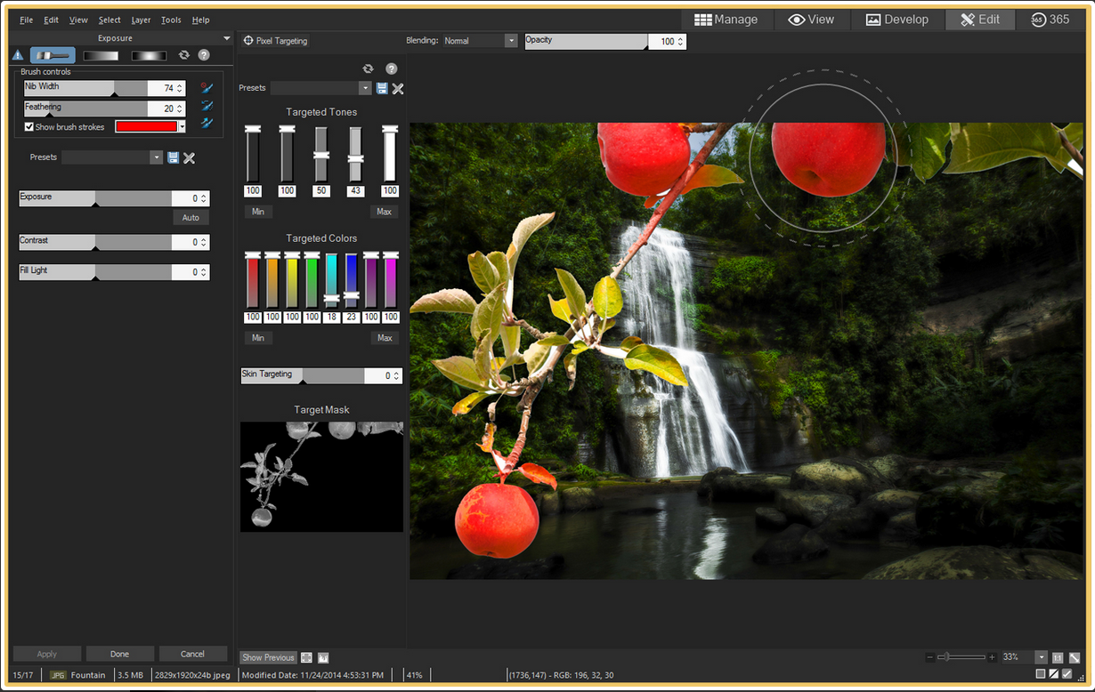
Task: Click the warning triangle icon
Action: [x=18, y=55]
